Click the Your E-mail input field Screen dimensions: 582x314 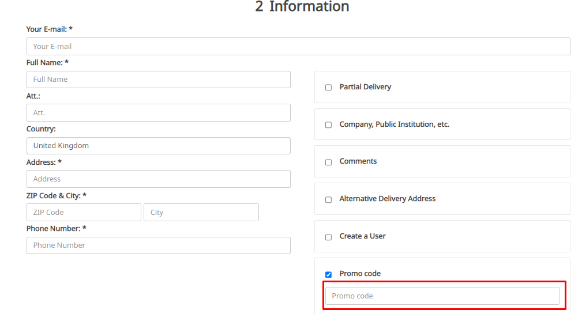pos(298,46)
